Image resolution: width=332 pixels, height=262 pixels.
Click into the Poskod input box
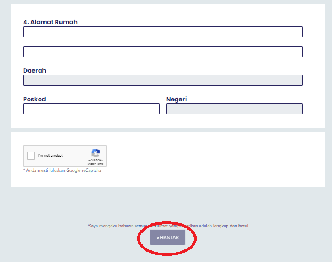pyautogui.click(x=91, y=109)
